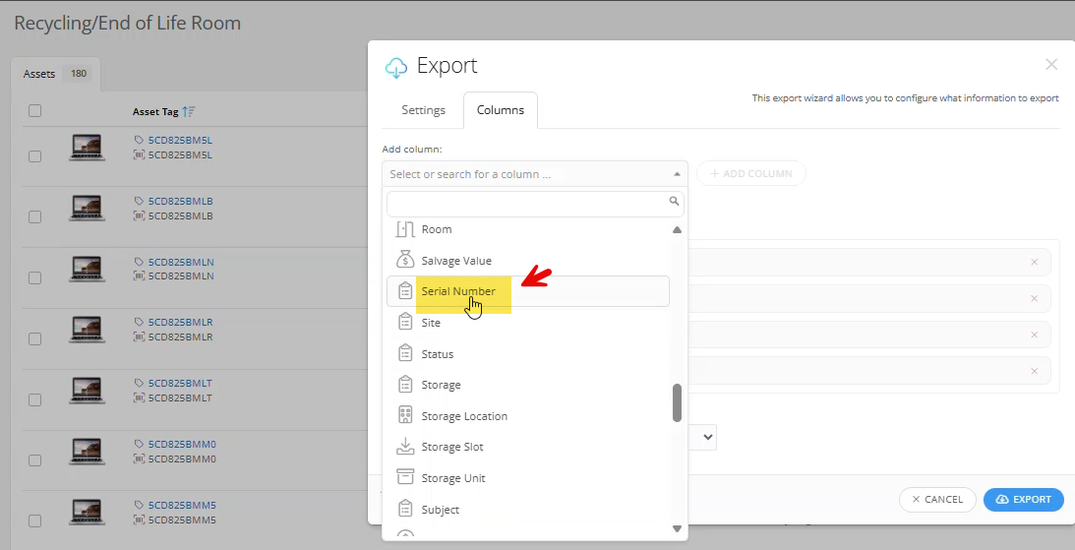Check the box for asset 5CD825BMLB
This screenshot has height=550, width=1075.
pos(35,216)
